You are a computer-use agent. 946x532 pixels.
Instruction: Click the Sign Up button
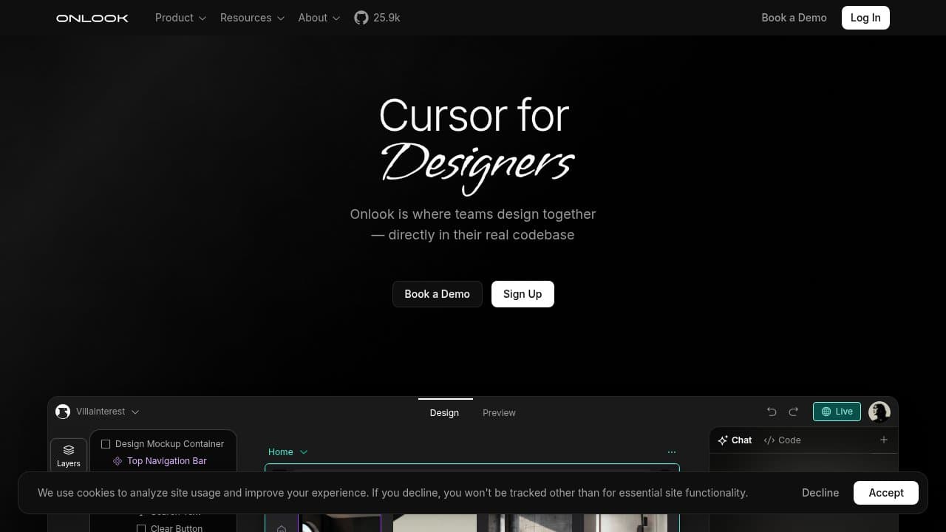pos(523,294)
